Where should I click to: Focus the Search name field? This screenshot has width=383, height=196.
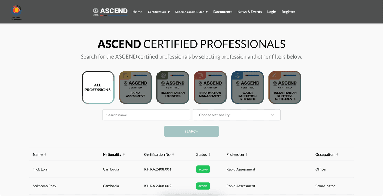point(146,115)
